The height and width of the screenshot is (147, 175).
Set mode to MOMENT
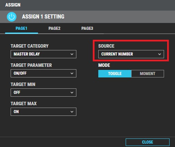click(148, 74)
